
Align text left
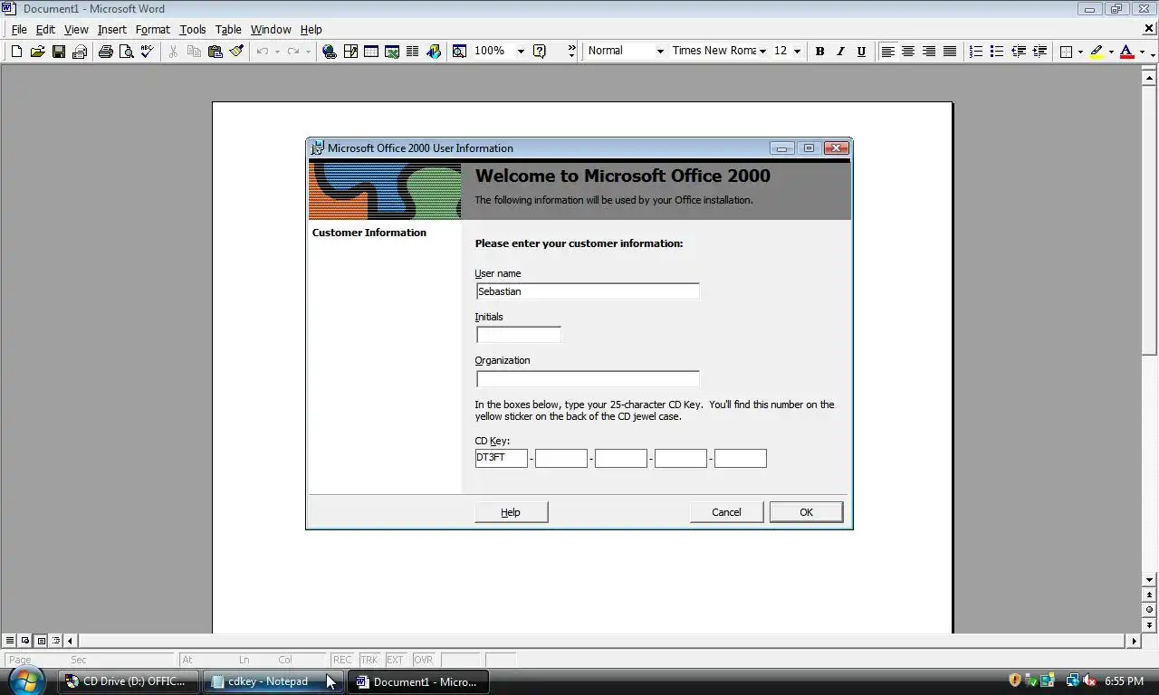pos(887,52)
